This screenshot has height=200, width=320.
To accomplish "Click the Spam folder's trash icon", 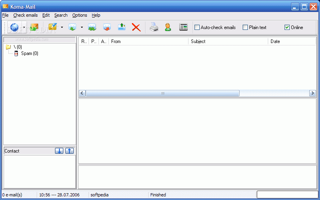I will tap(16, 54).
